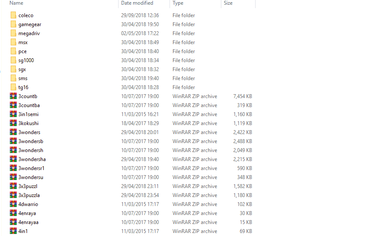
Task: Select the 3in1semi file name
Action: tap(28, 114)
